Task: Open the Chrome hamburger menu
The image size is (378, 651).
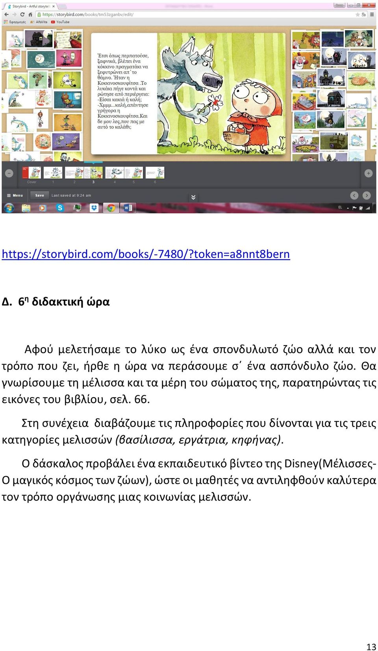Action: click(x=371, y=14)
